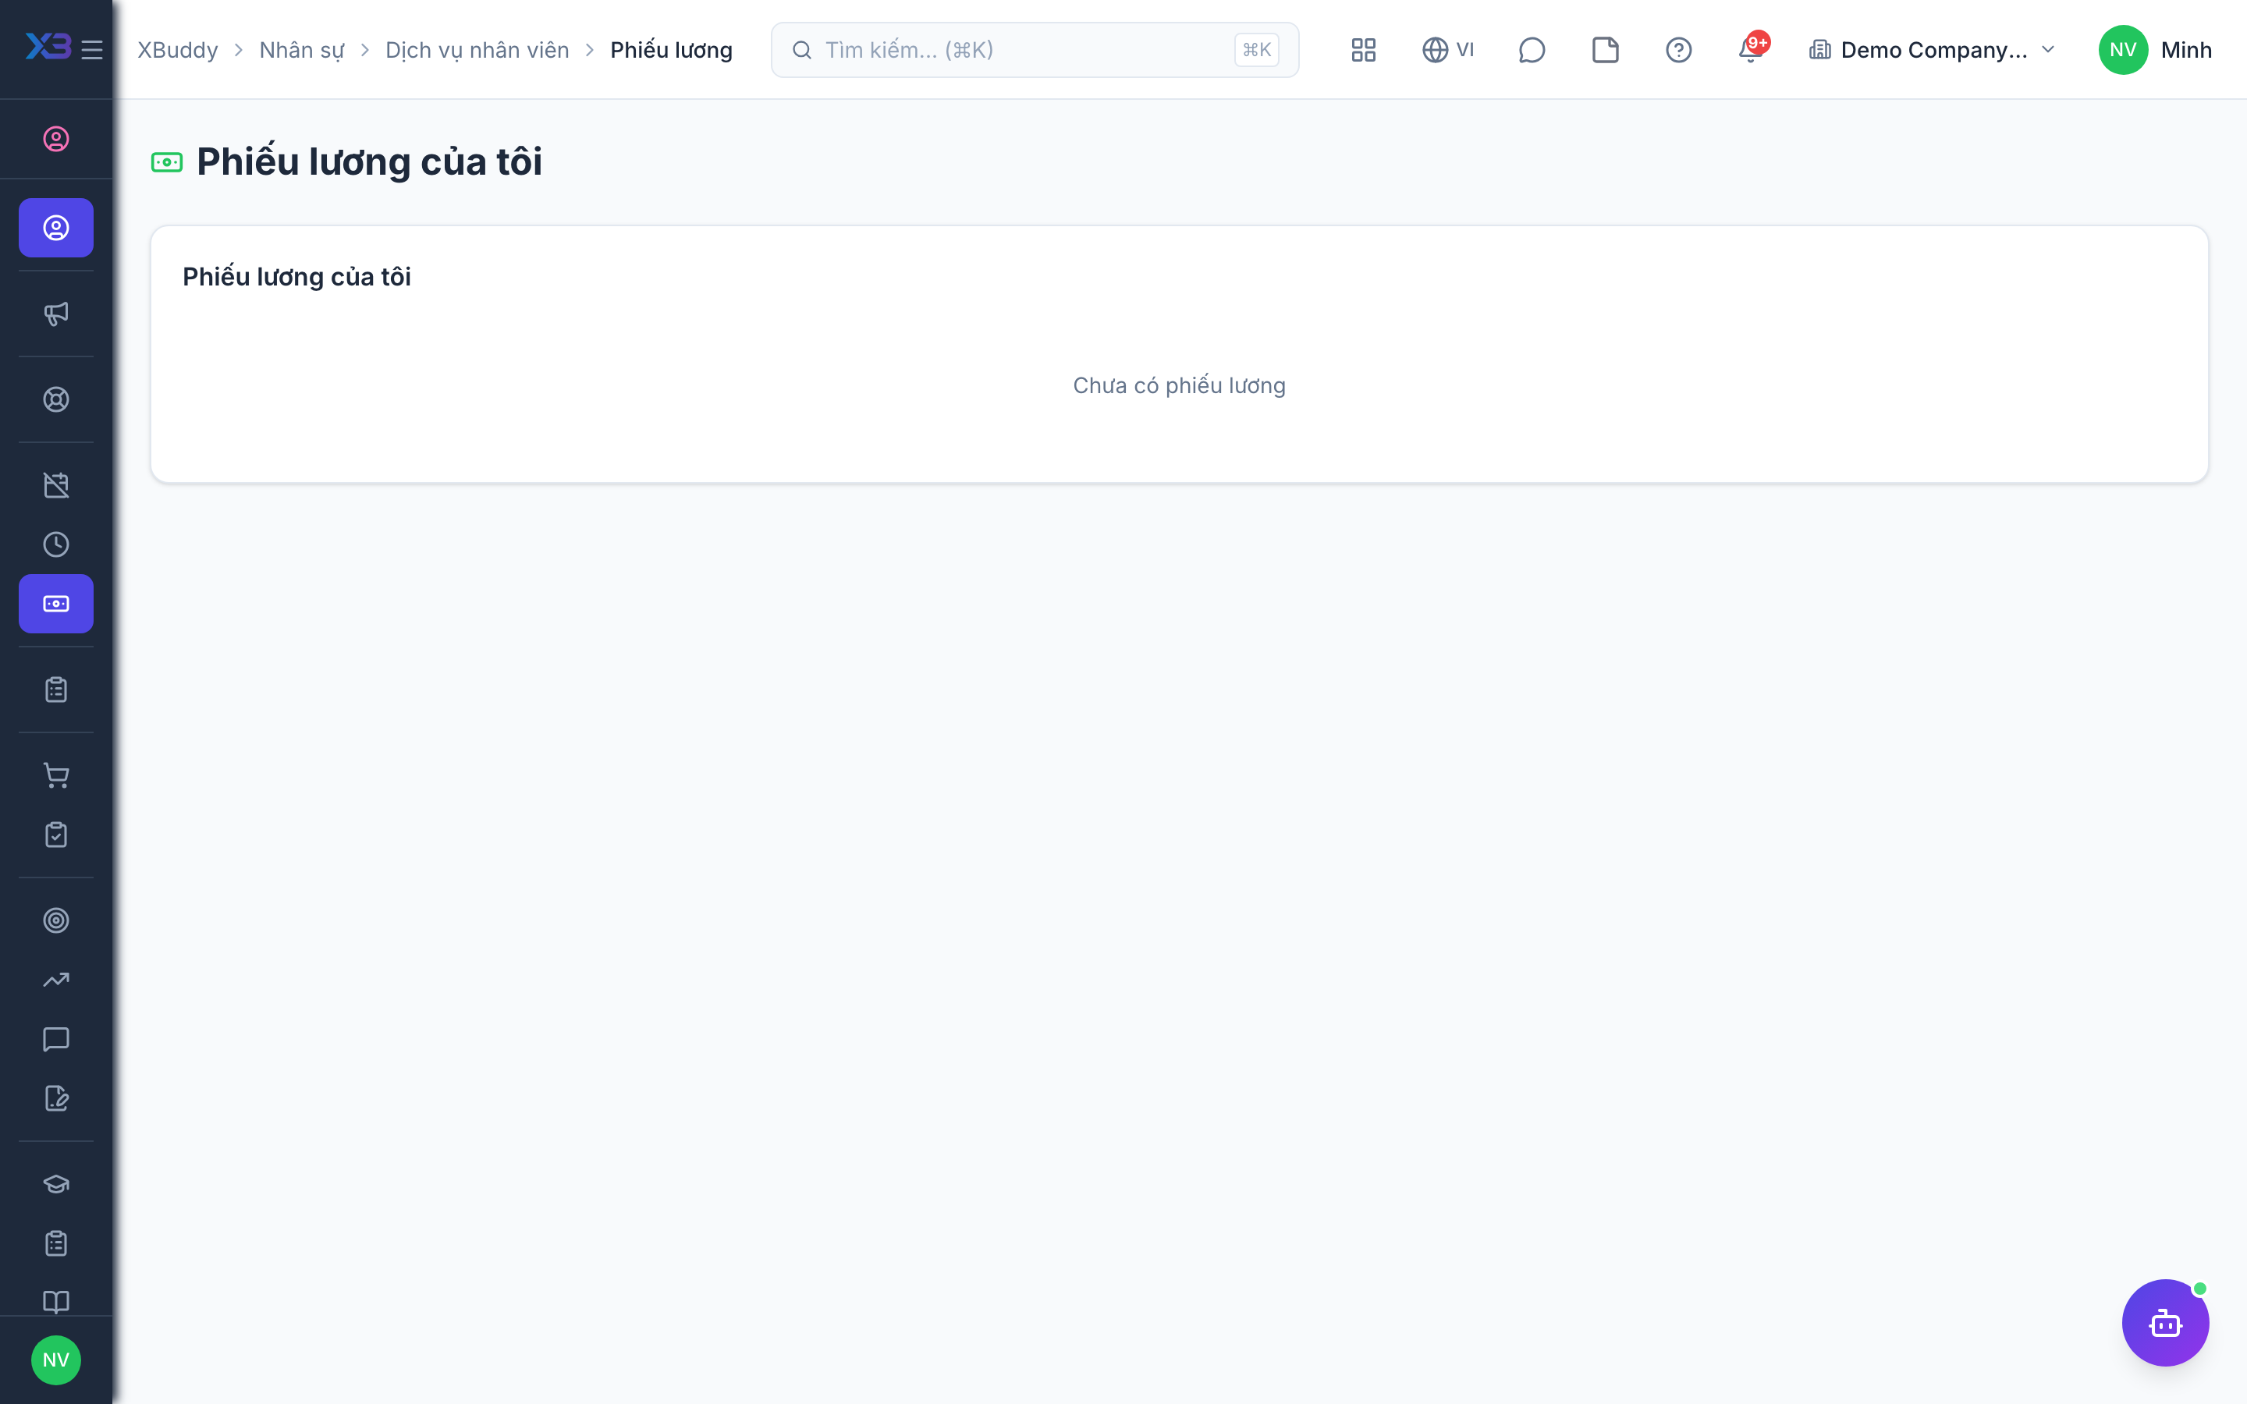Open the shopping cart sidebar icon
Screen dimensions: 2247x1404
point(55,775)
